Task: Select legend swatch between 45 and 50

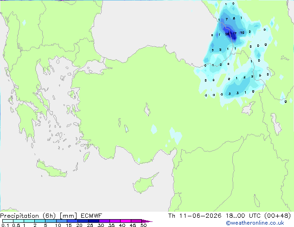Action: tap(136, 221)
